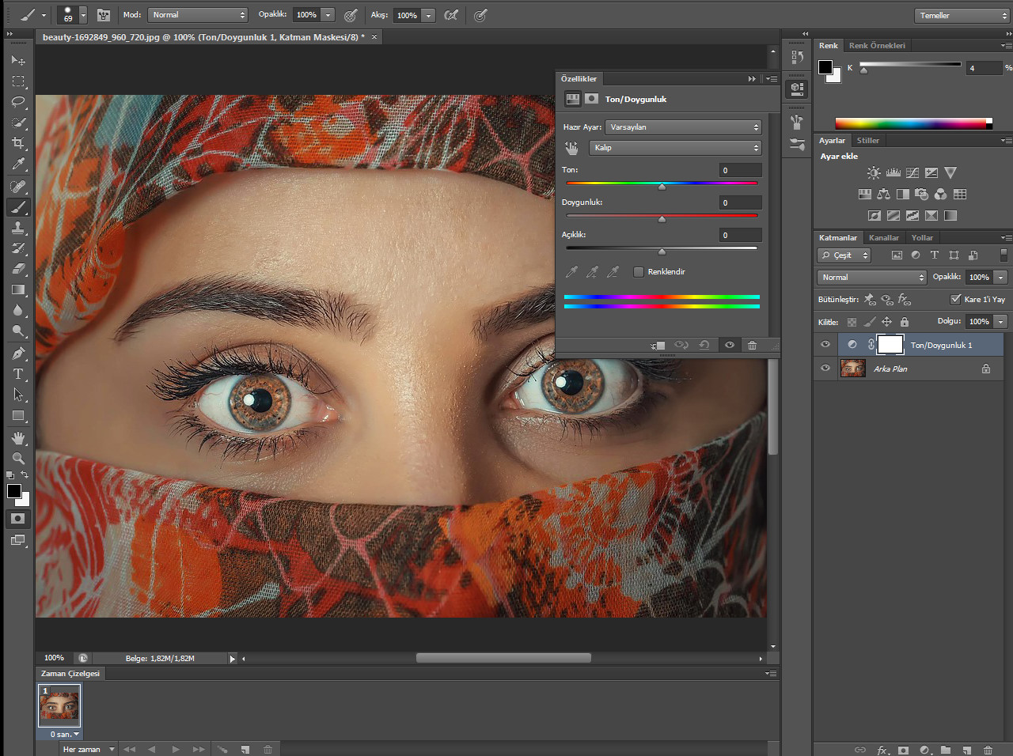1013x756 pixels.
Task: Select the Type tool
Action: [18, 374]
